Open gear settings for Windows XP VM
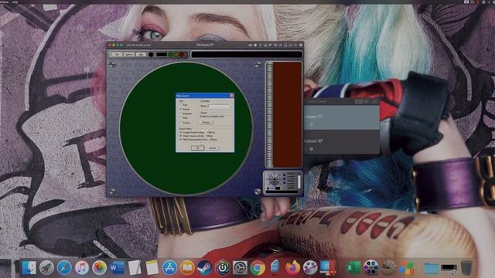 click(x=311, y=149)
